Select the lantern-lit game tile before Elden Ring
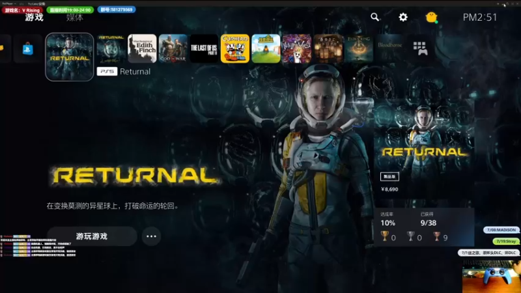521x293 pixels. pyautogui.click(x=328, y=48)
